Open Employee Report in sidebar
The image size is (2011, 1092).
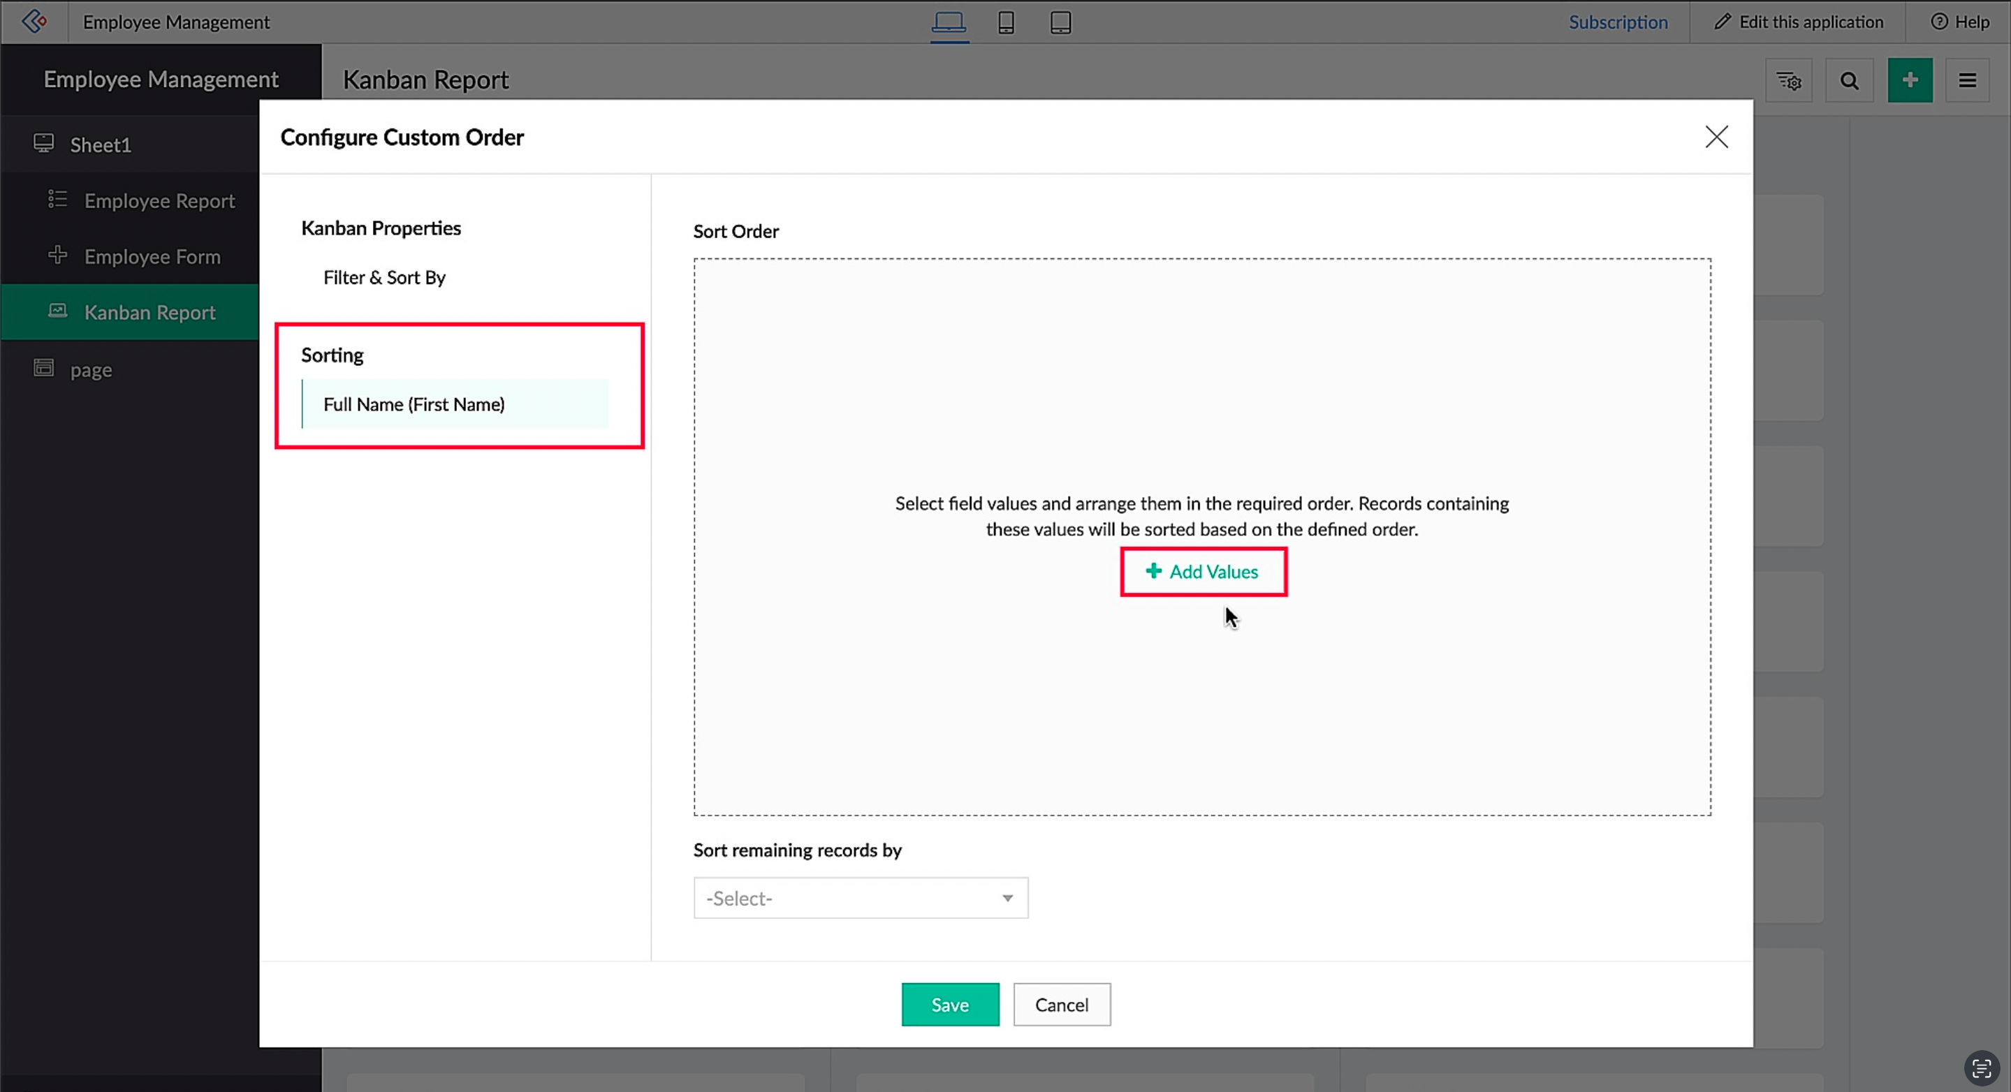point(159,200)
